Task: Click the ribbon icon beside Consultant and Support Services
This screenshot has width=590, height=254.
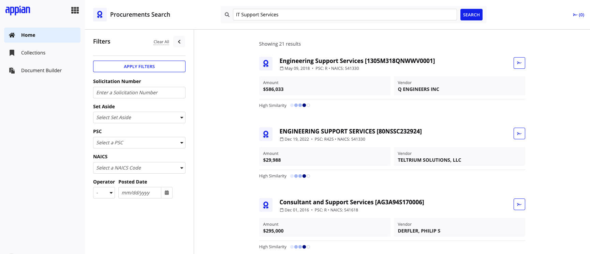Action: (266, 205)
